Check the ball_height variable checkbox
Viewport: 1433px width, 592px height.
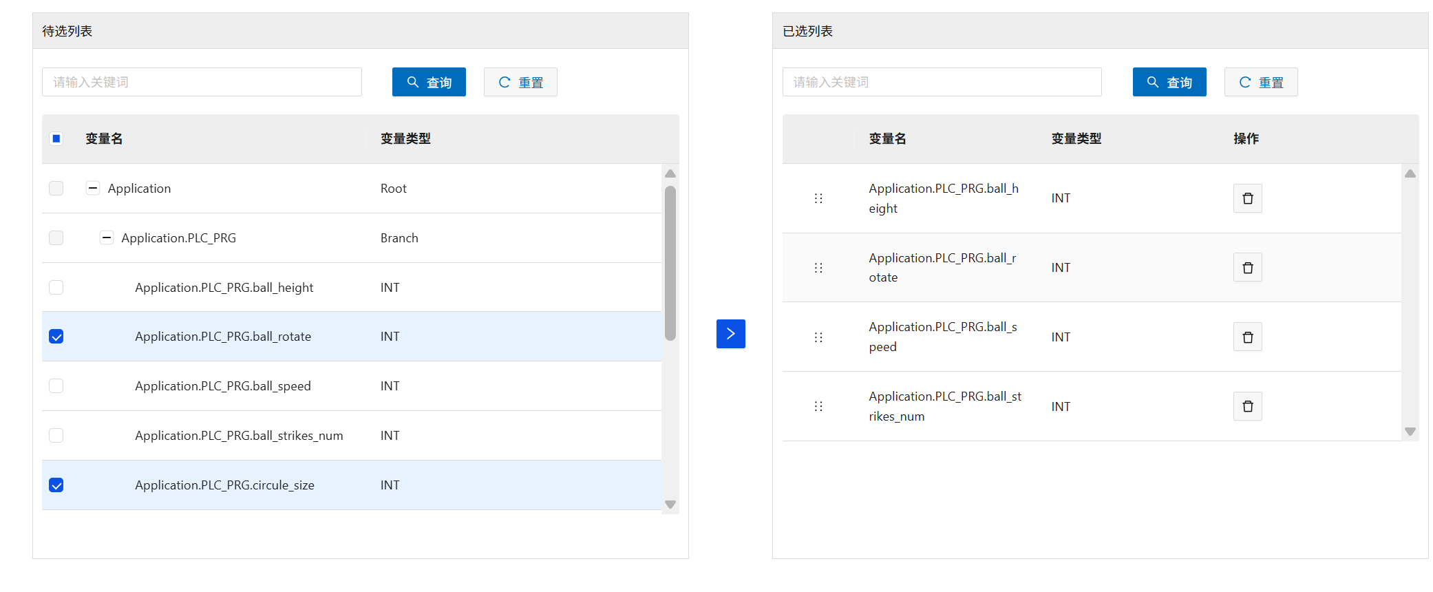click(56, 287)
